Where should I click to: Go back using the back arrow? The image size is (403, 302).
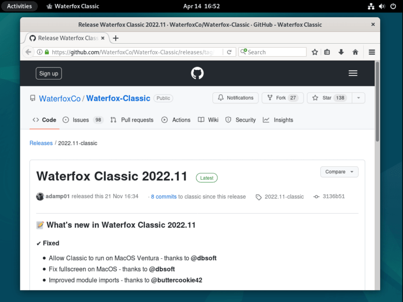tap(28, 52)
